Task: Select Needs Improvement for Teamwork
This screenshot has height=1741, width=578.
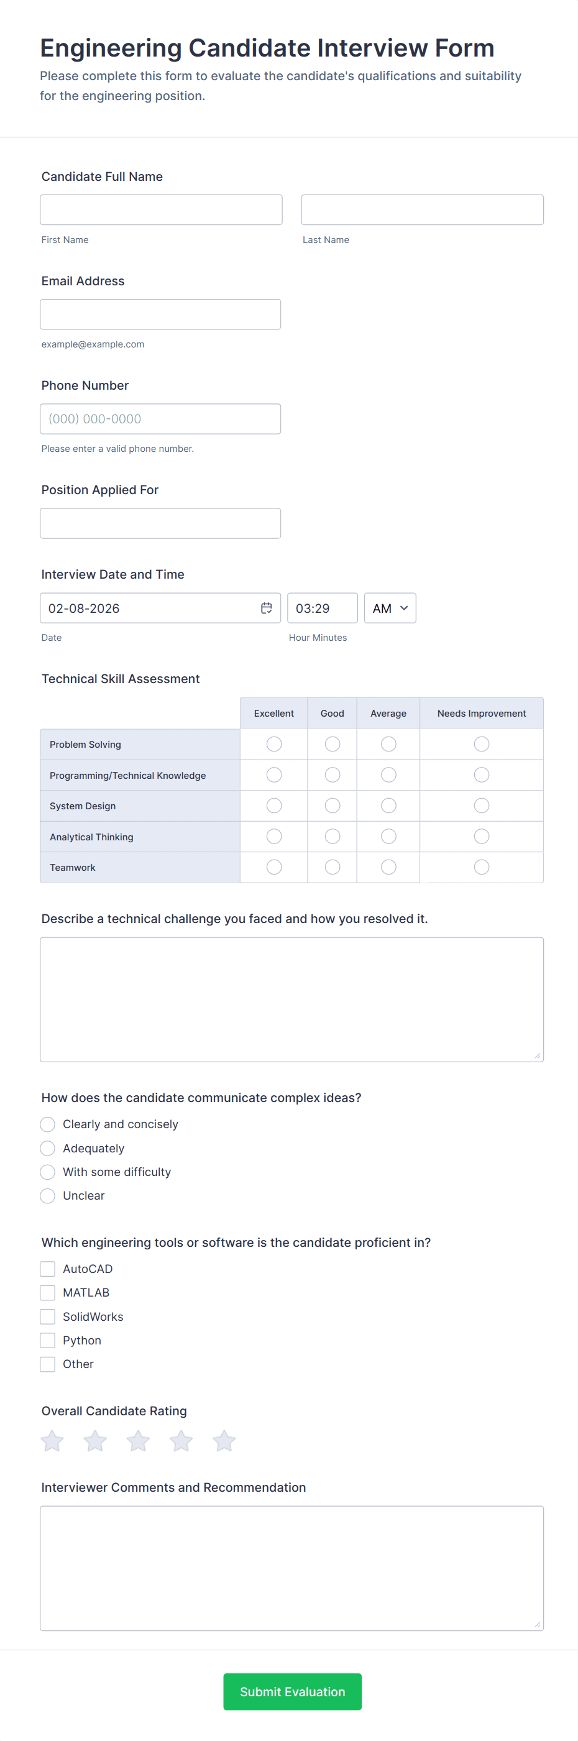Action: (x=481, y=866)
